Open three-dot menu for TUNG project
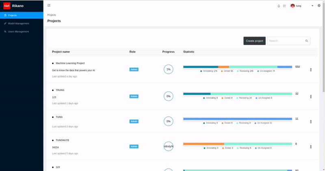The width and height of the screenshot is (325, 171). tap(311, 122)
